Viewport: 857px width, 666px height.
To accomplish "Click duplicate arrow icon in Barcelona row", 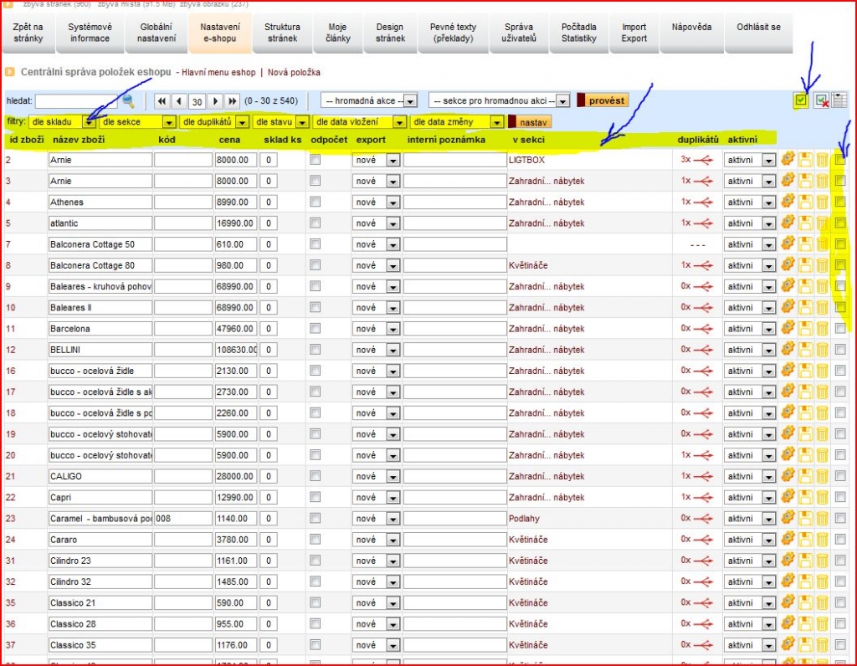I will (703, 328).
